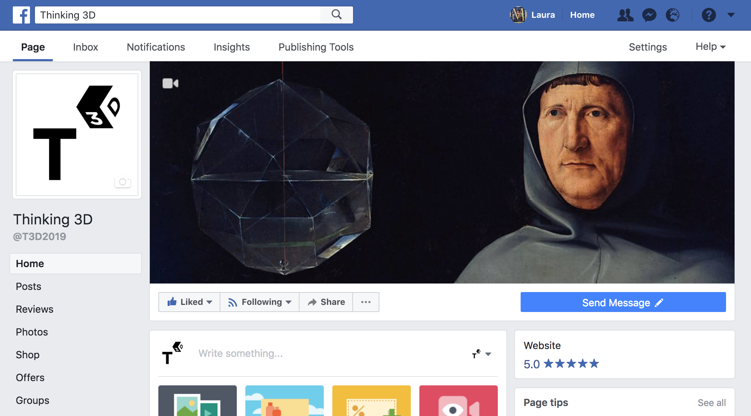Click the cover video camera icon
751x416 pixels.
point(170,83)
